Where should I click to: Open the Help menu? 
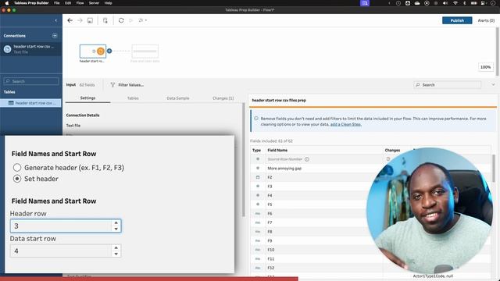(x=108, y=3)
